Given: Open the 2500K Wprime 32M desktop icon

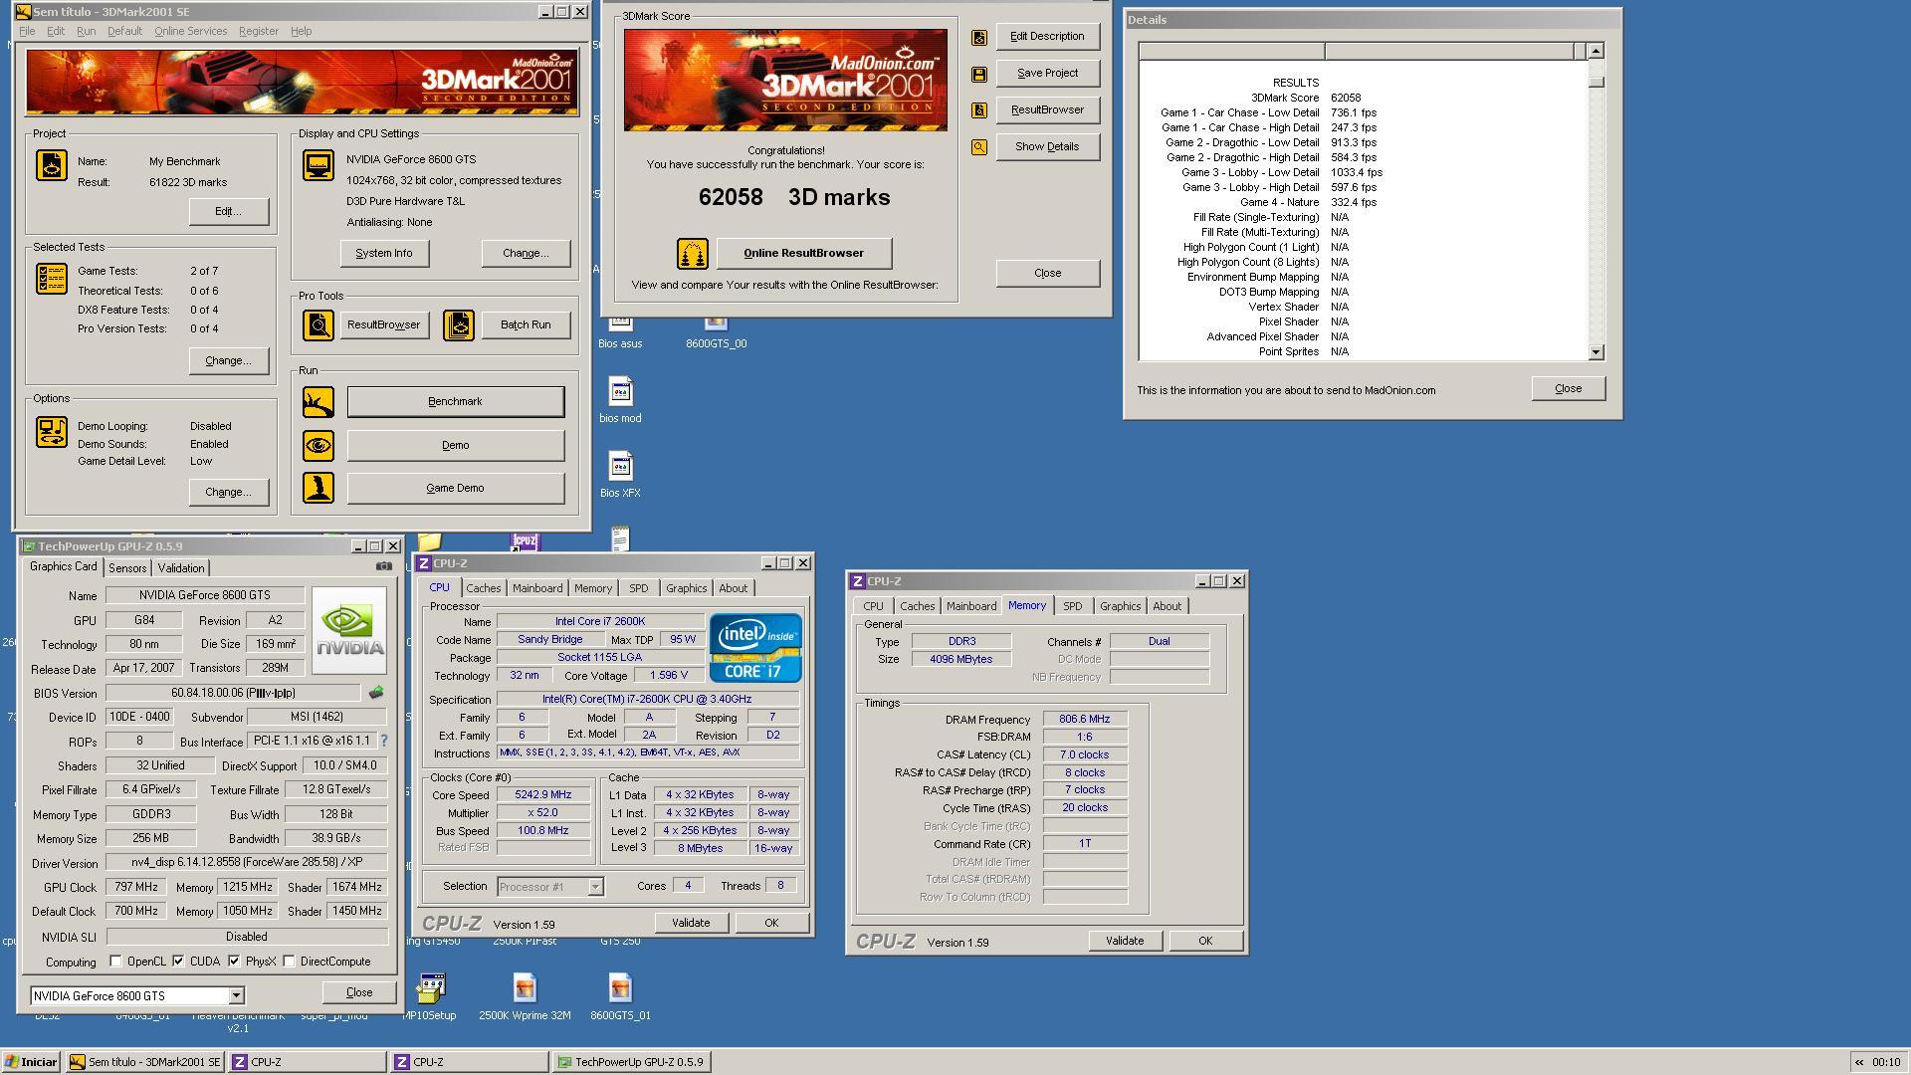Looking at the screenshot, I should [x=525, y=997].
